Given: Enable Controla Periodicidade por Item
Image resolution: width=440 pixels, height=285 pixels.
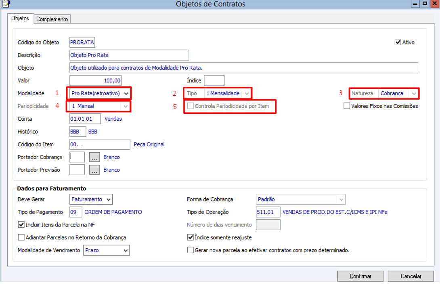Looking at the screenshot, I should click(190, 106).
